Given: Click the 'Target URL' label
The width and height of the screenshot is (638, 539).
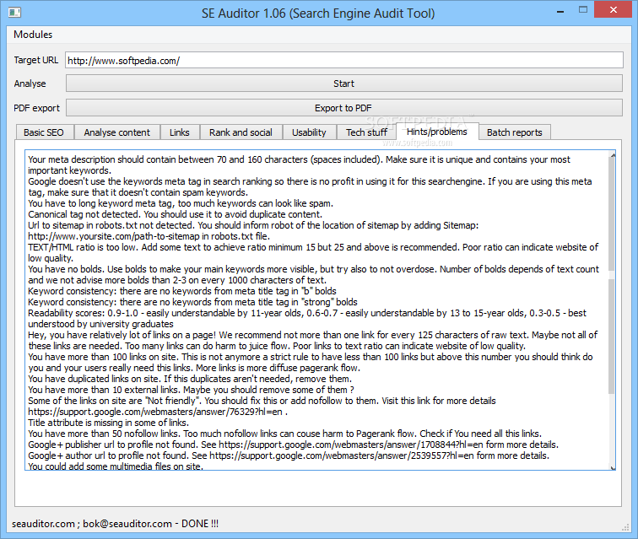Looking at the screenshot, I should tap(36, 60).
